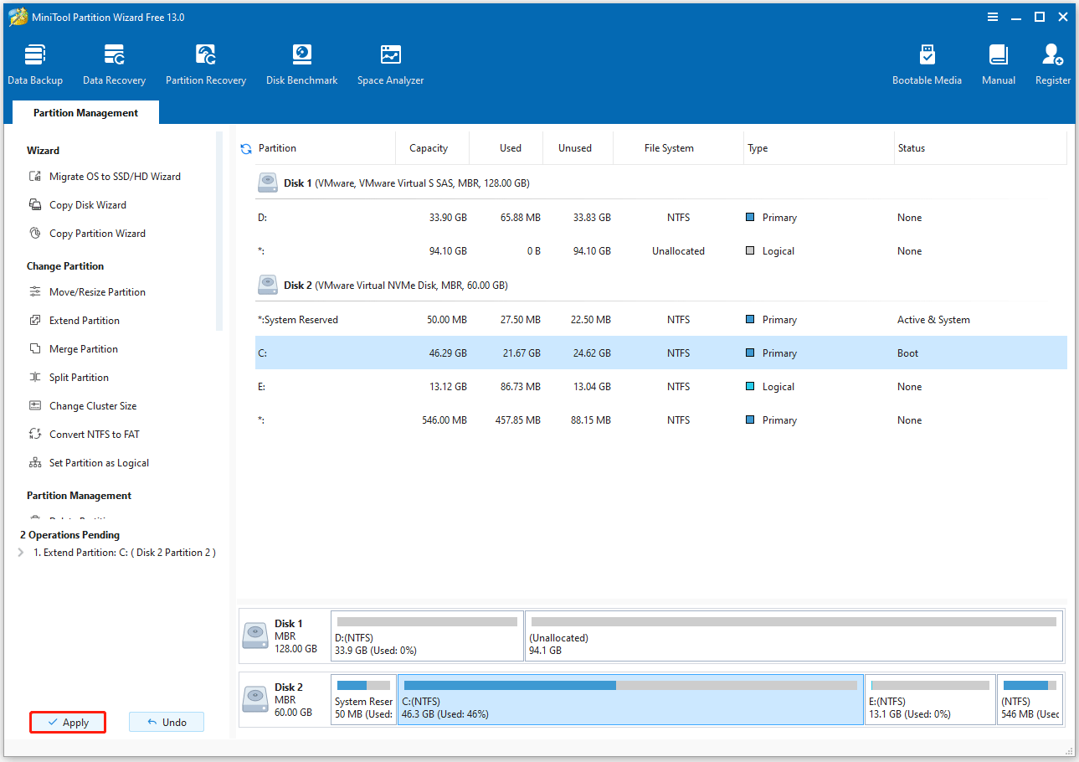Start Partition Recovery

point(206,63)
